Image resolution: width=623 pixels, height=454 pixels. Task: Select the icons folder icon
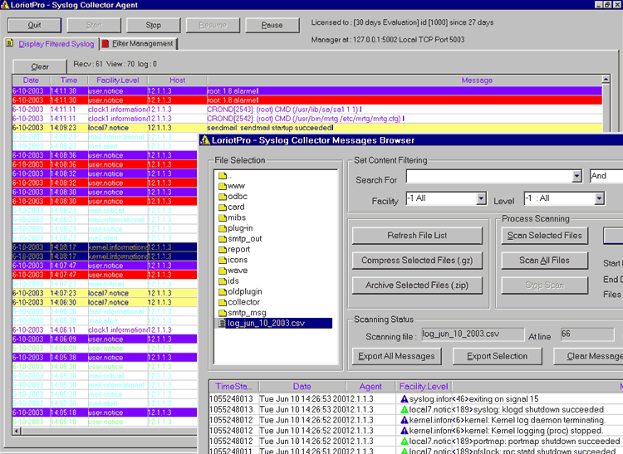tap(223, 260)
